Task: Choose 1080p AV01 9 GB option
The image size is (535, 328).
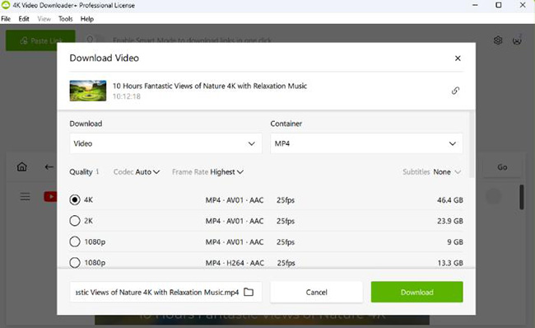Action: [75, 242]
